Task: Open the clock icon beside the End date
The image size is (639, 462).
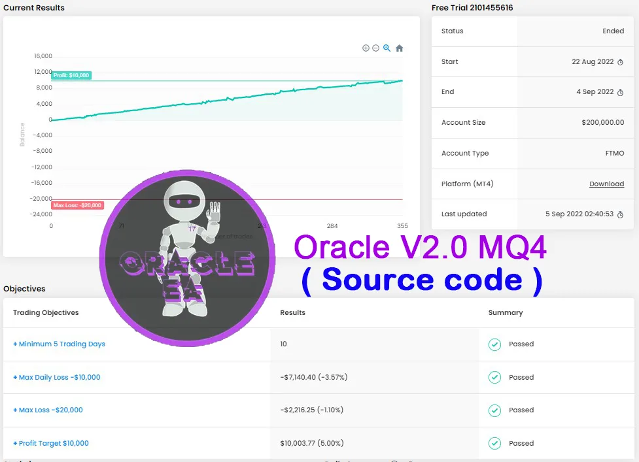Action: point(621,91)
